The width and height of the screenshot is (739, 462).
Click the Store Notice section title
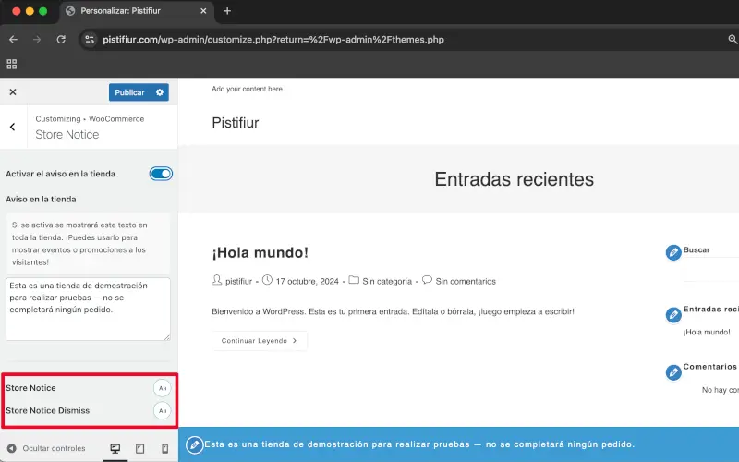67,135
